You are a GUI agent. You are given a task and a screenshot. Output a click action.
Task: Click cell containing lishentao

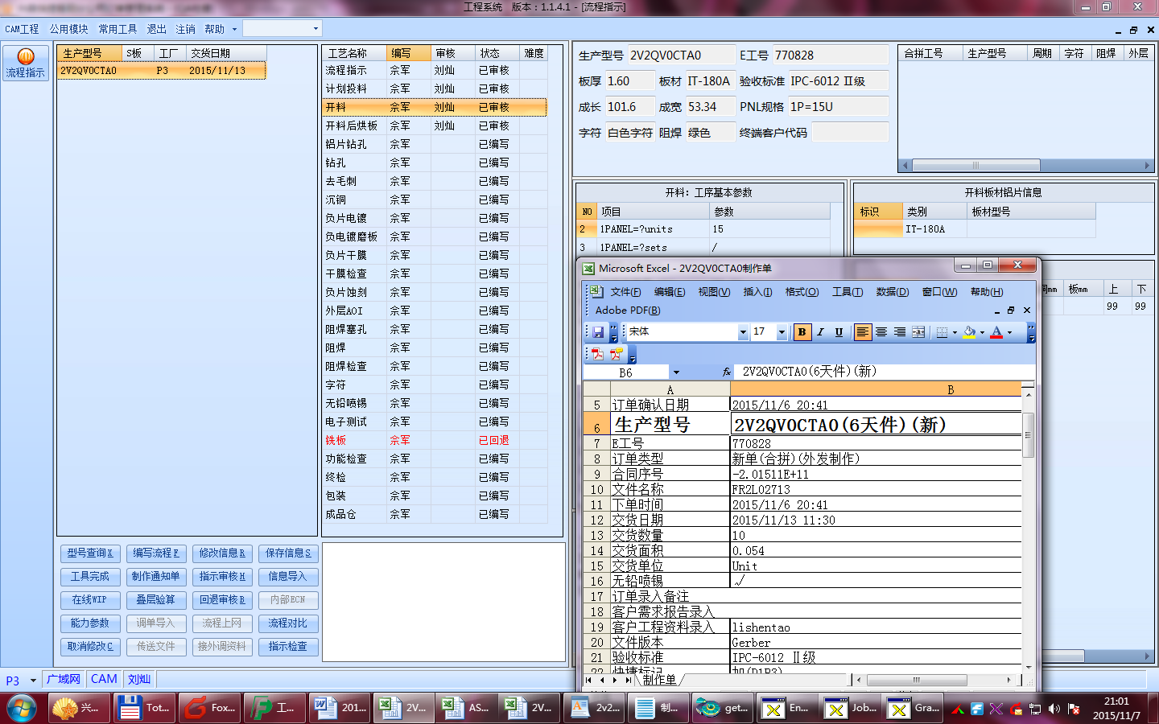[876, 627]
